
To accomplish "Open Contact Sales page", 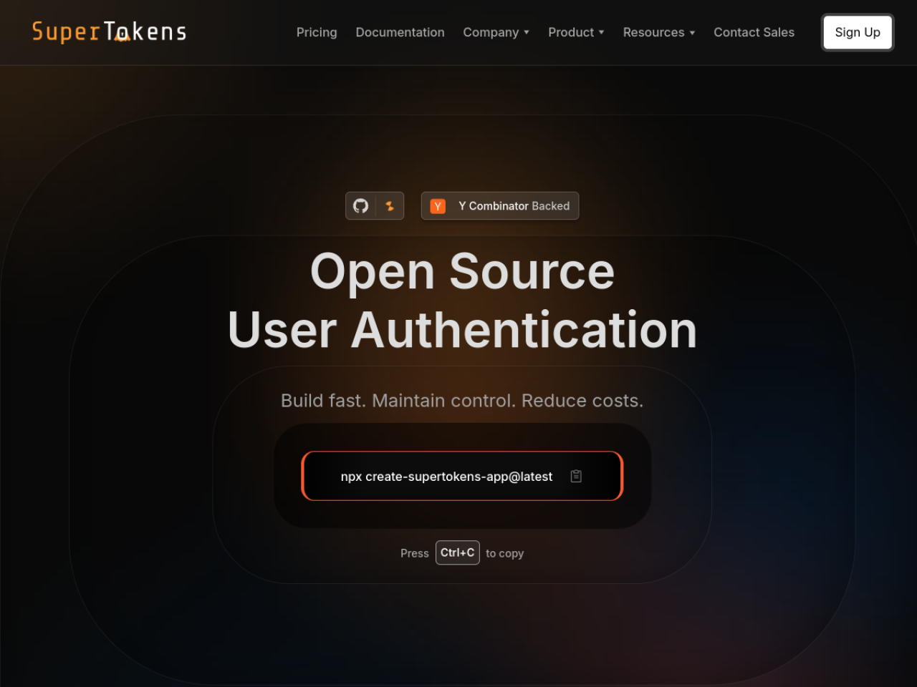I will [754, 32].
